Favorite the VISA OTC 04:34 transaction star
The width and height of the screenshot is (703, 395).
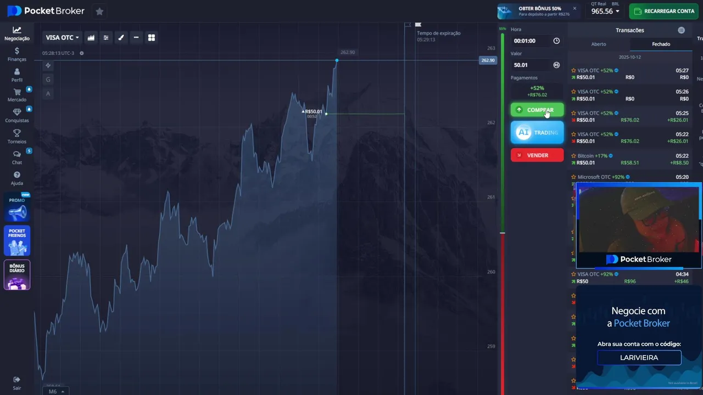(573, 274)
